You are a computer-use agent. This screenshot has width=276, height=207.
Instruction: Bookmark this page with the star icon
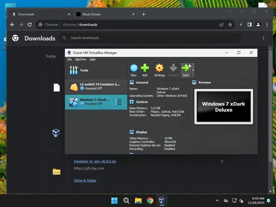(230, 25)
